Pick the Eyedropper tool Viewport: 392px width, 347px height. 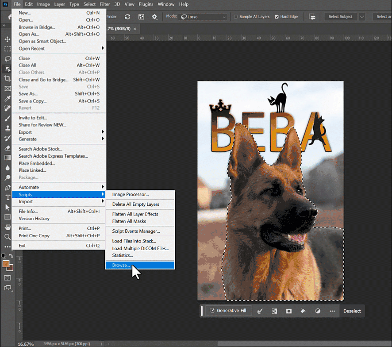tap(7, 98)
